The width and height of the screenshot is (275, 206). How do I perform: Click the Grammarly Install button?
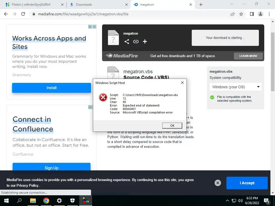point(51,88)
